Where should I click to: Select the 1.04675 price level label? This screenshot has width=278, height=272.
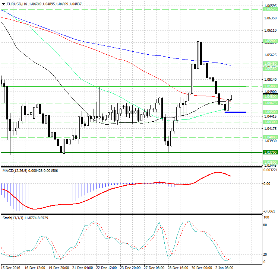click(x=270, y=103)
